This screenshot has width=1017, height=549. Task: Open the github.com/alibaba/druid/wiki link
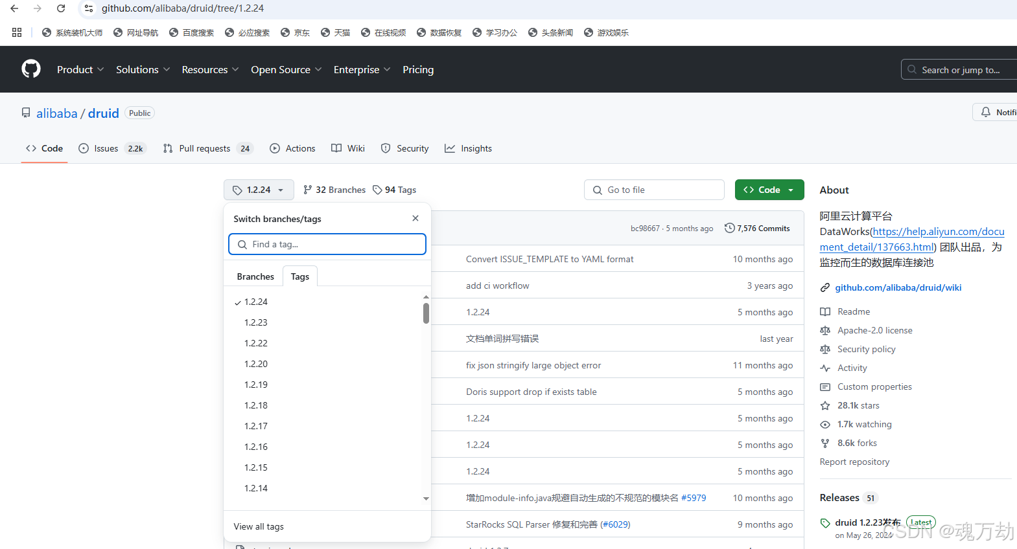pyautogui.click(x=898, y=287)
